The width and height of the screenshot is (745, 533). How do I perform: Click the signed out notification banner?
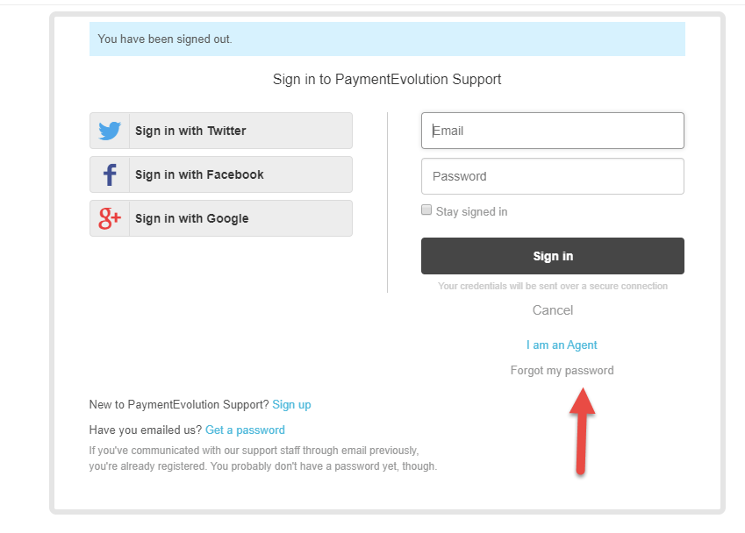click(386, 39)
